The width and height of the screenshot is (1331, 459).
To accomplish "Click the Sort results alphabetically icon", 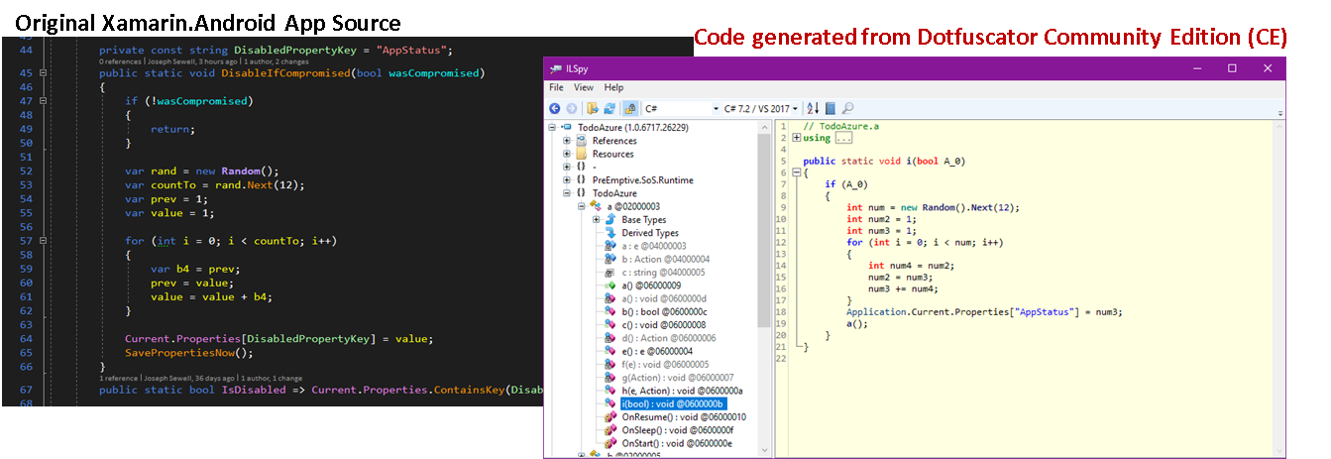I will pyautogui.click(x=814, y=108).
